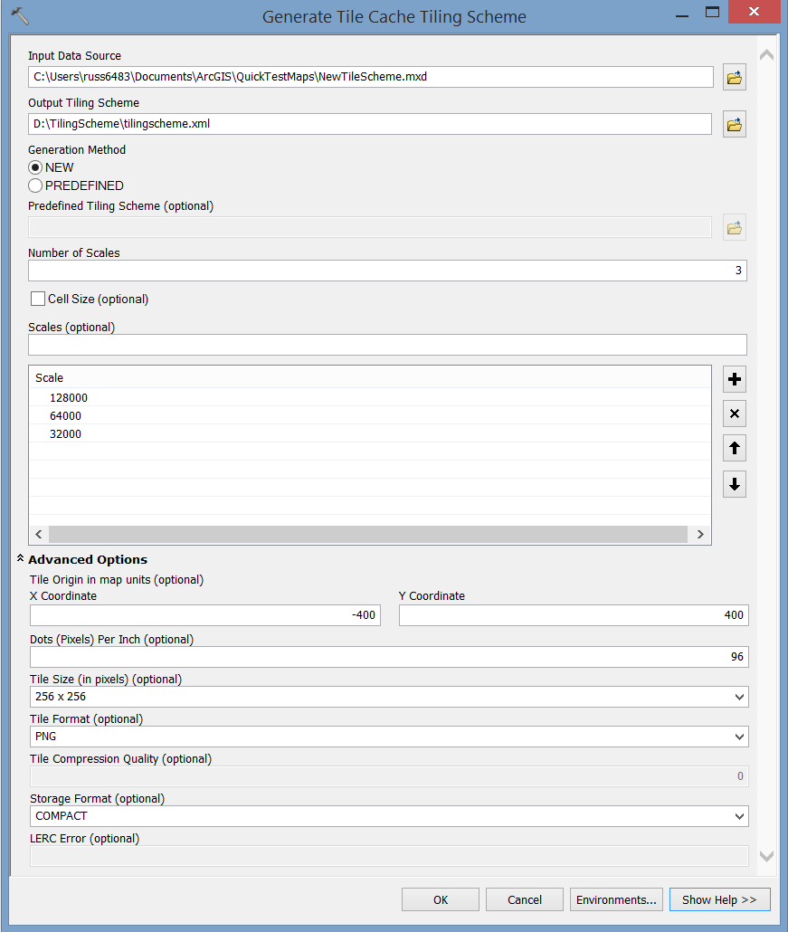The image size is (788, 932).
Task: Enable the Cell Size checkbox
Action: [38, 299]
